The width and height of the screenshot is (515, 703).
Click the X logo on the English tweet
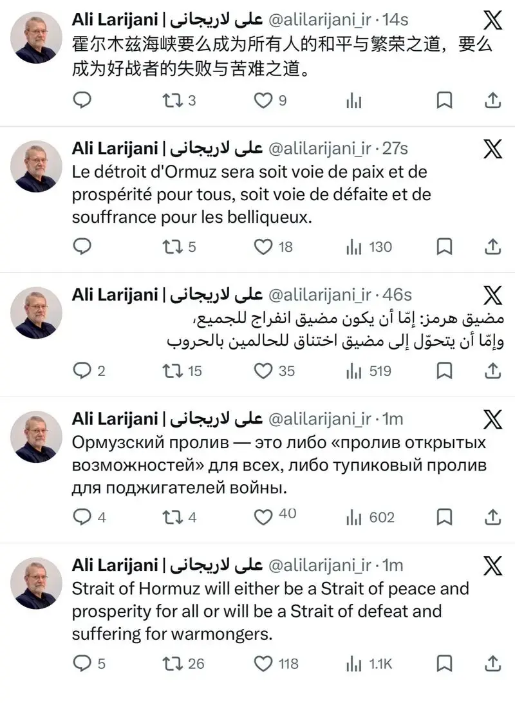click(x=493, y=566)
